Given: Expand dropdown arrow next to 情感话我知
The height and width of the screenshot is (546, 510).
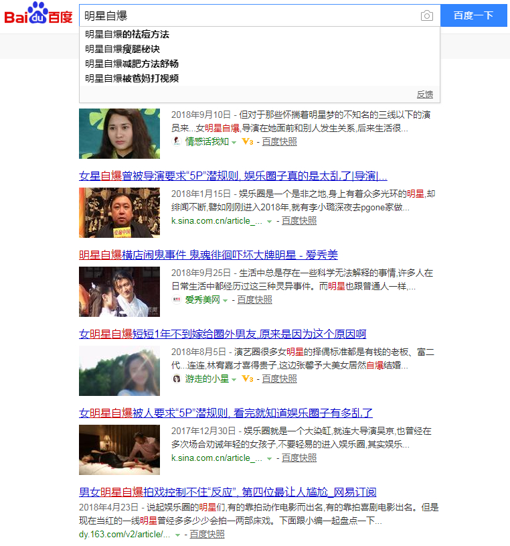Looking at the screenshot, I should tap(234, 143).
